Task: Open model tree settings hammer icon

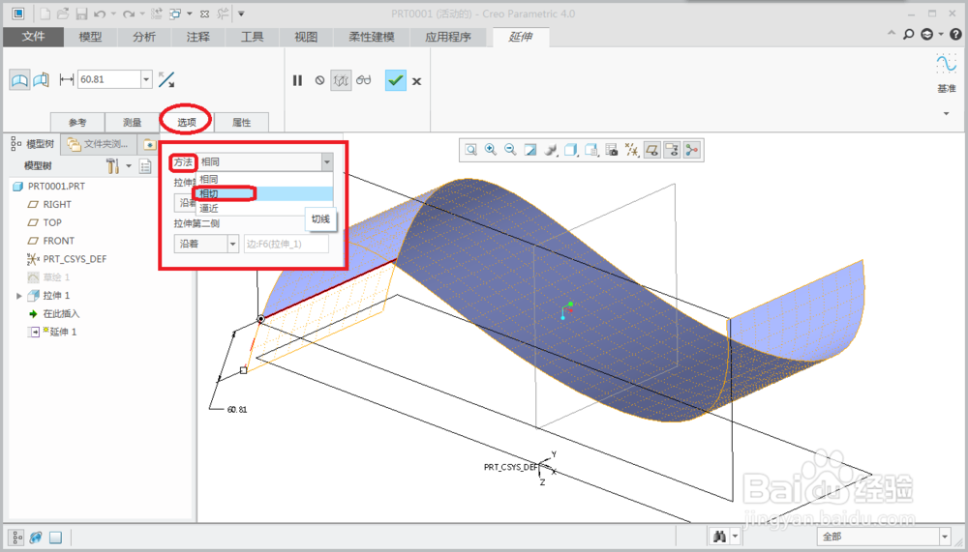Action: 112,165
